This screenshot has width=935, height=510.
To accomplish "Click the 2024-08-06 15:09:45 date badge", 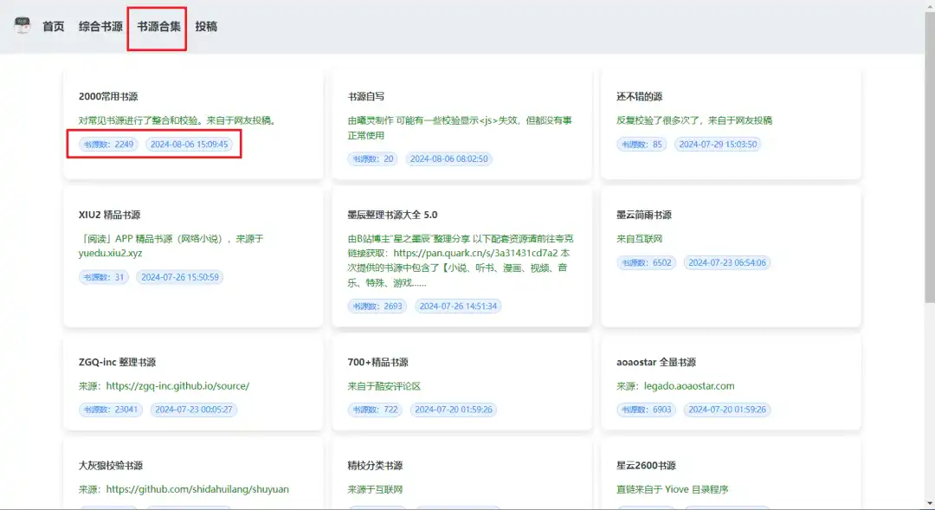I will pos(189,145).
